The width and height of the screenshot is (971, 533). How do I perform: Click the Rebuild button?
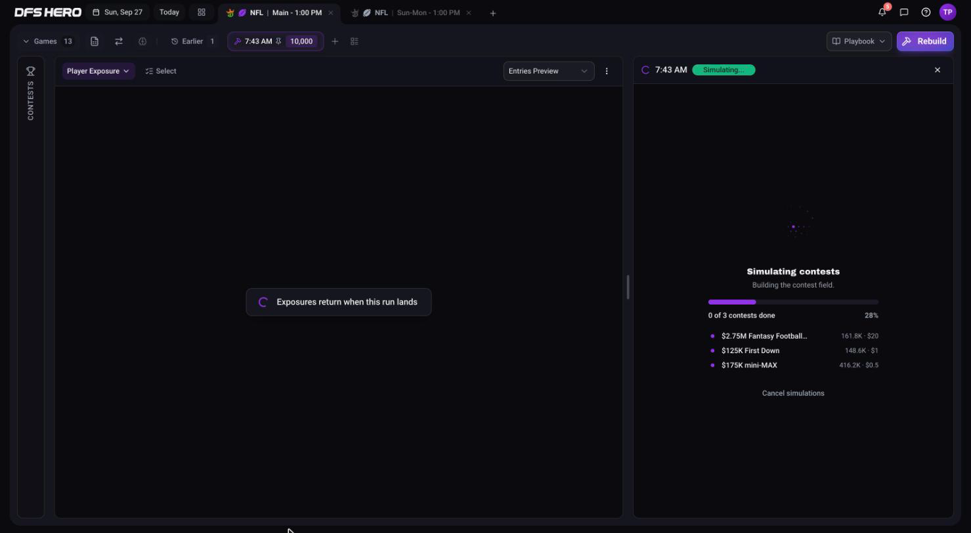925,41
